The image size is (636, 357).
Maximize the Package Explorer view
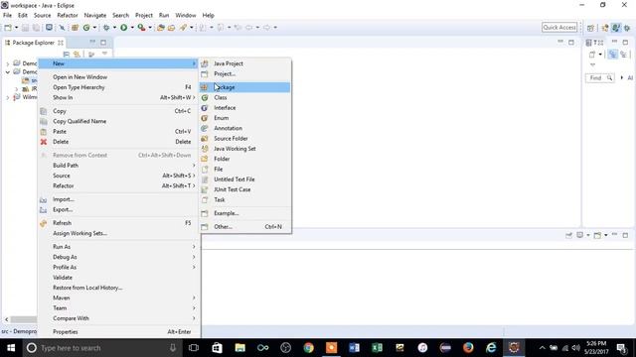103,42
